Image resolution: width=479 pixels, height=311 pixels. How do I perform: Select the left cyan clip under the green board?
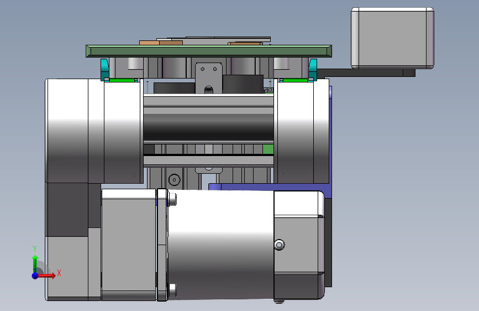(104, 70)
